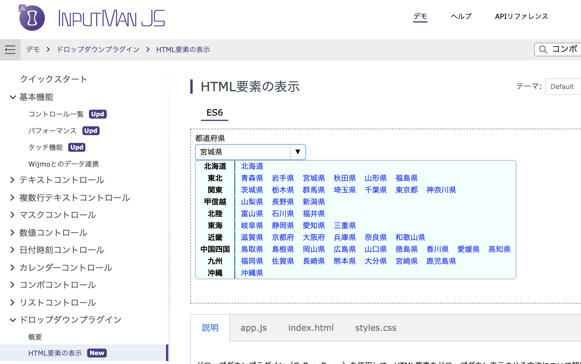The height and width of the screenshot is (364, 581).
Task: Click the New badge beside HTML要素の表示
Action: coord(97,353)
